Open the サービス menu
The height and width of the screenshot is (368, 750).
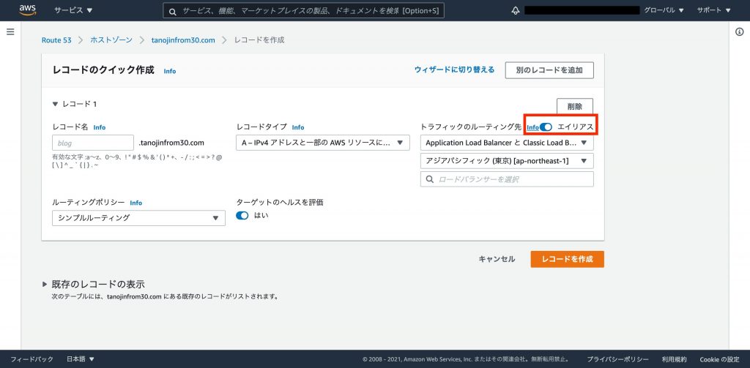pos(74,10)
